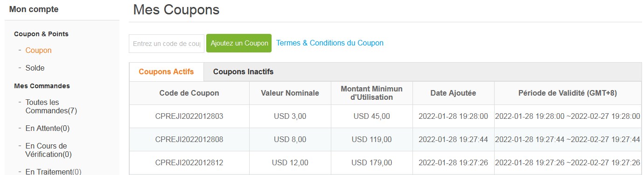Click the Code de Coupon column header
Viewport: 643px width, 175px height.
click(x=189, y=93)
